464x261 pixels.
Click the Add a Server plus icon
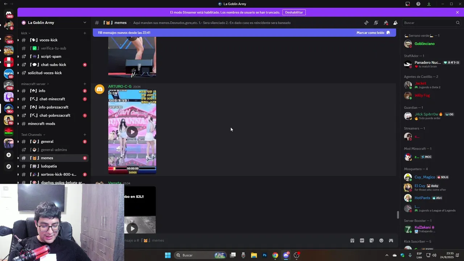9,155
